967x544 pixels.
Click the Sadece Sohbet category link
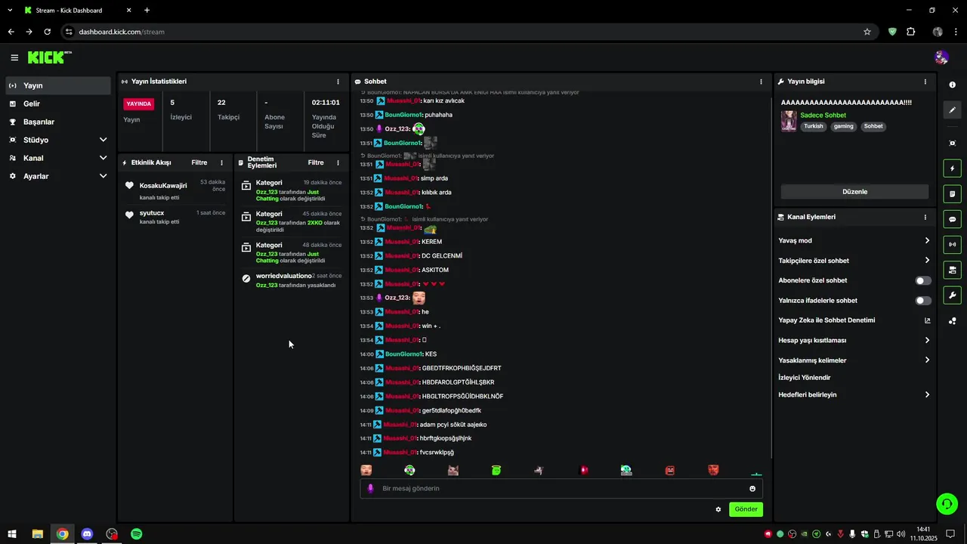point(823,116)
